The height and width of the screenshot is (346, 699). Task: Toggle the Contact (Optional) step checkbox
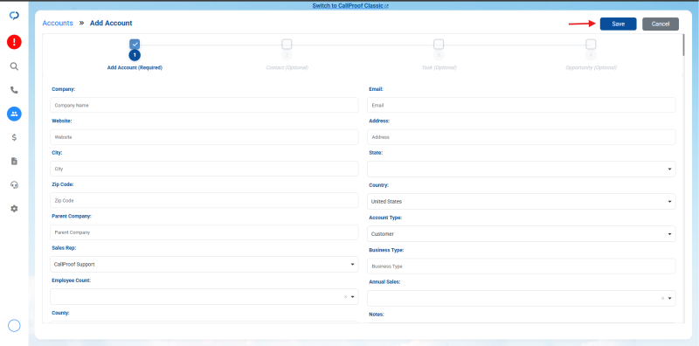(287, 45)
